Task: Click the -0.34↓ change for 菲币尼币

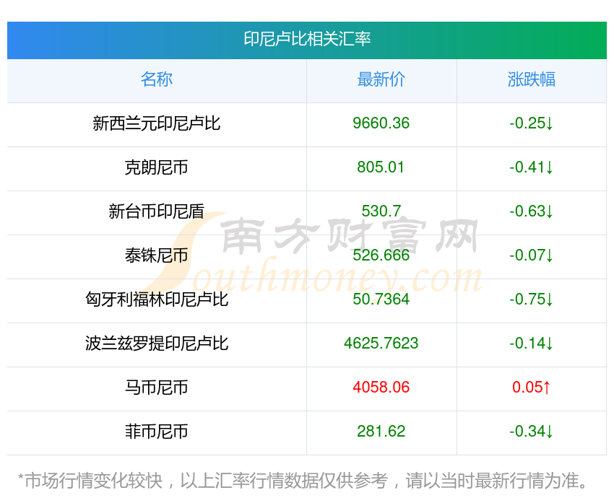Action: click(x=532, y=432)
